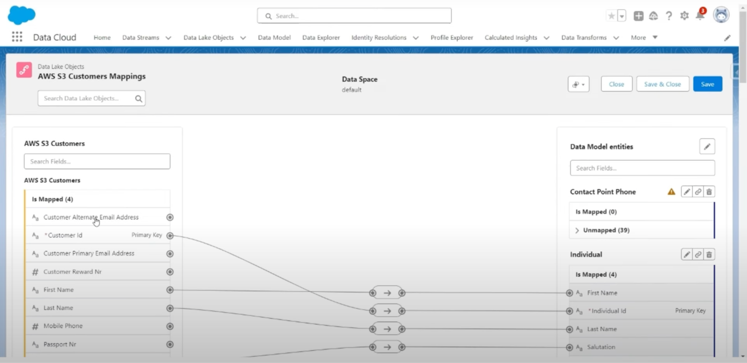The height and width of the screenshot is (363, 747).
Task: Delete the Individual entity
Action: coord(709,255)
